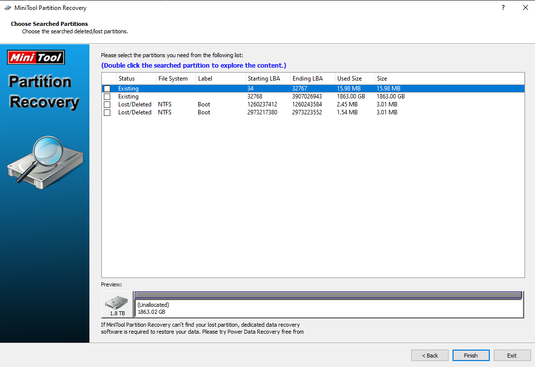Sort by the Label column header
This screenshot has height=367, width=535.
click(x=221, y=78)
